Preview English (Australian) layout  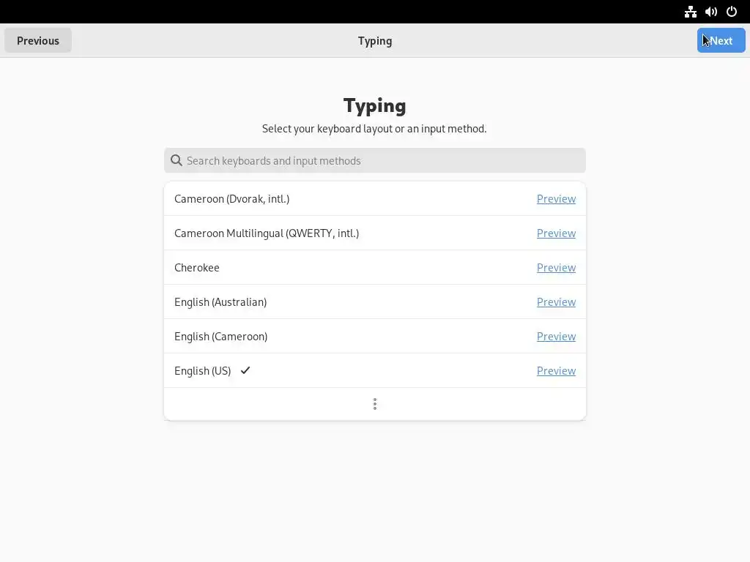[556, 301]
